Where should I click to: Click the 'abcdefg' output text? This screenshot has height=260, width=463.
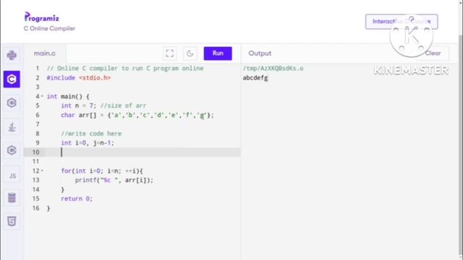(x=255, y=78)
